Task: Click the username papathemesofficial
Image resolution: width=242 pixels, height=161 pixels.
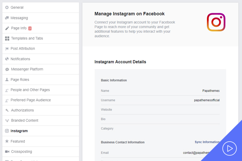Action: click(x=207, y=100)
